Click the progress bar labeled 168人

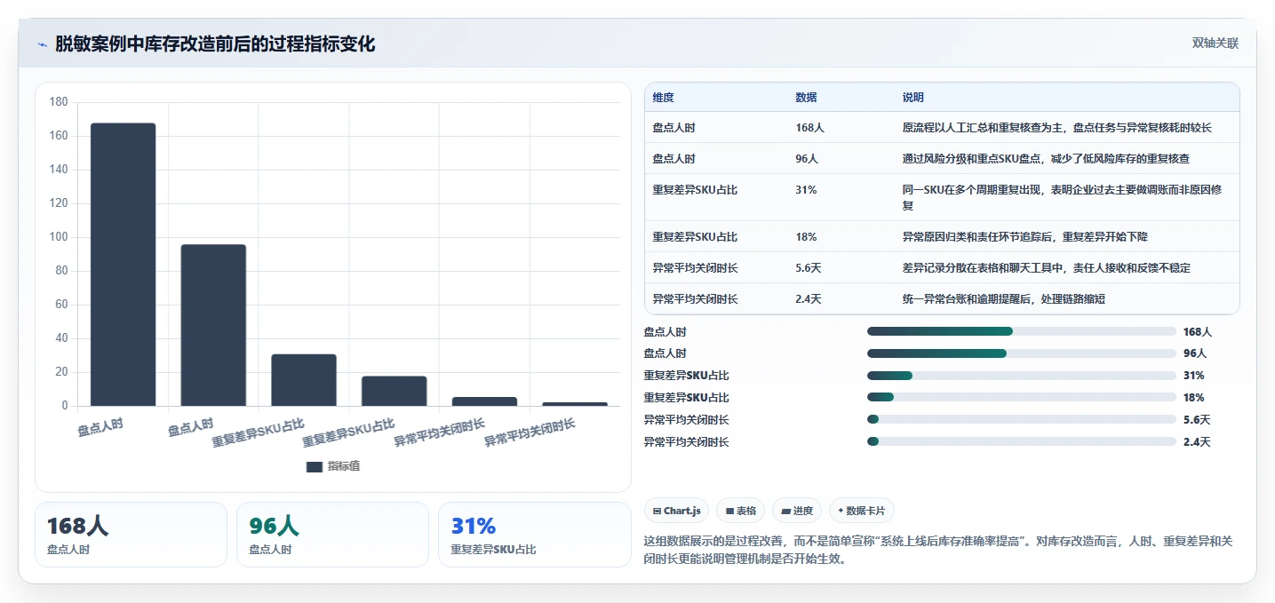click(x=1022, y=331)
